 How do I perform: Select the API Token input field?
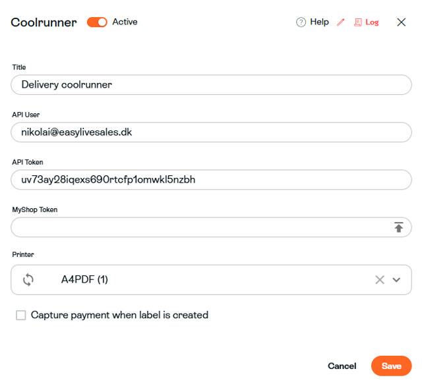pos(211,180)
